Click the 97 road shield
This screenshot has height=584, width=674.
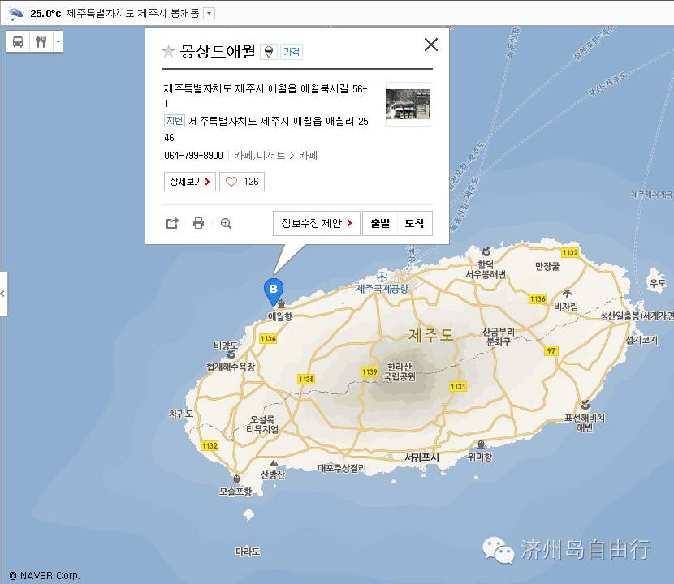[551, 351]
